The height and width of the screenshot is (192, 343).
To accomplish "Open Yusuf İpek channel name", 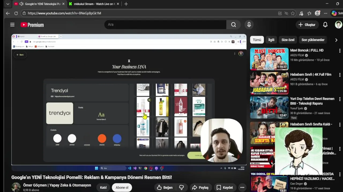I will point(297,109).
